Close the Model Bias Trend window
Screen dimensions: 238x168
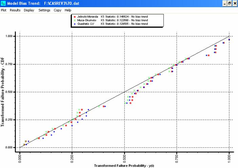[x=234, y=3]
